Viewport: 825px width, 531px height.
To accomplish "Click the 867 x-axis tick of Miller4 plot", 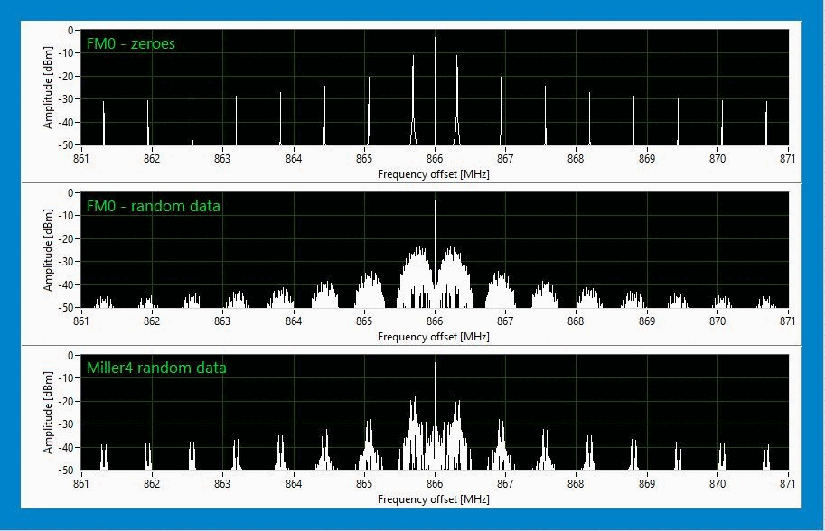I will (505, 484).
